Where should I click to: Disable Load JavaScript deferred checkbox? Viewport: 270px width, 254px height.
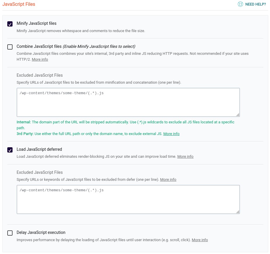[x=10, y=150]
